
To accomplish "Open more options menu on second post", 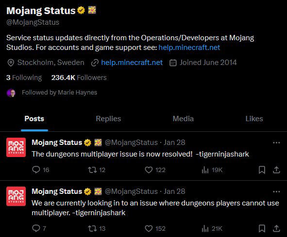I will click(x=276, y=191).
